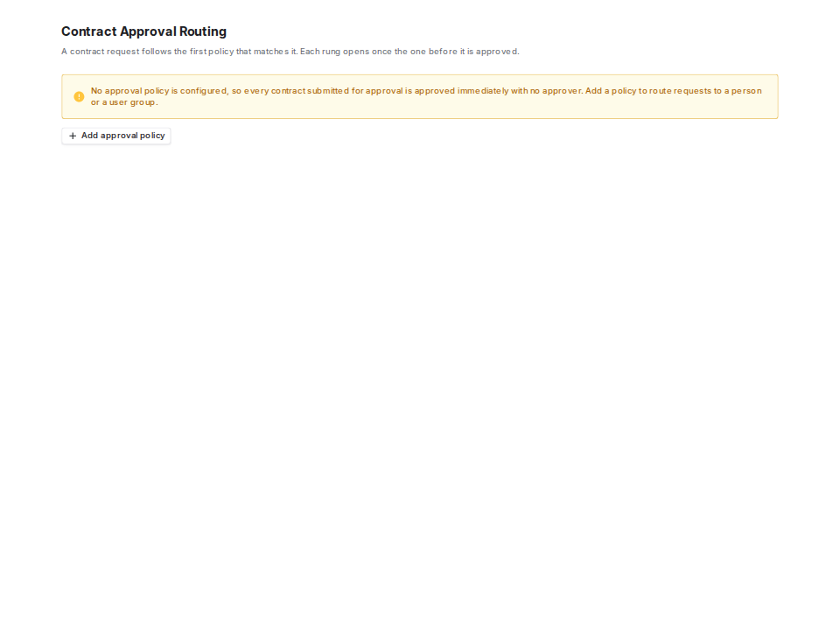The image size is (840, 630).
Task: Click the Add approval policy button
Action: pyautogui.click(x=116, y=136)
